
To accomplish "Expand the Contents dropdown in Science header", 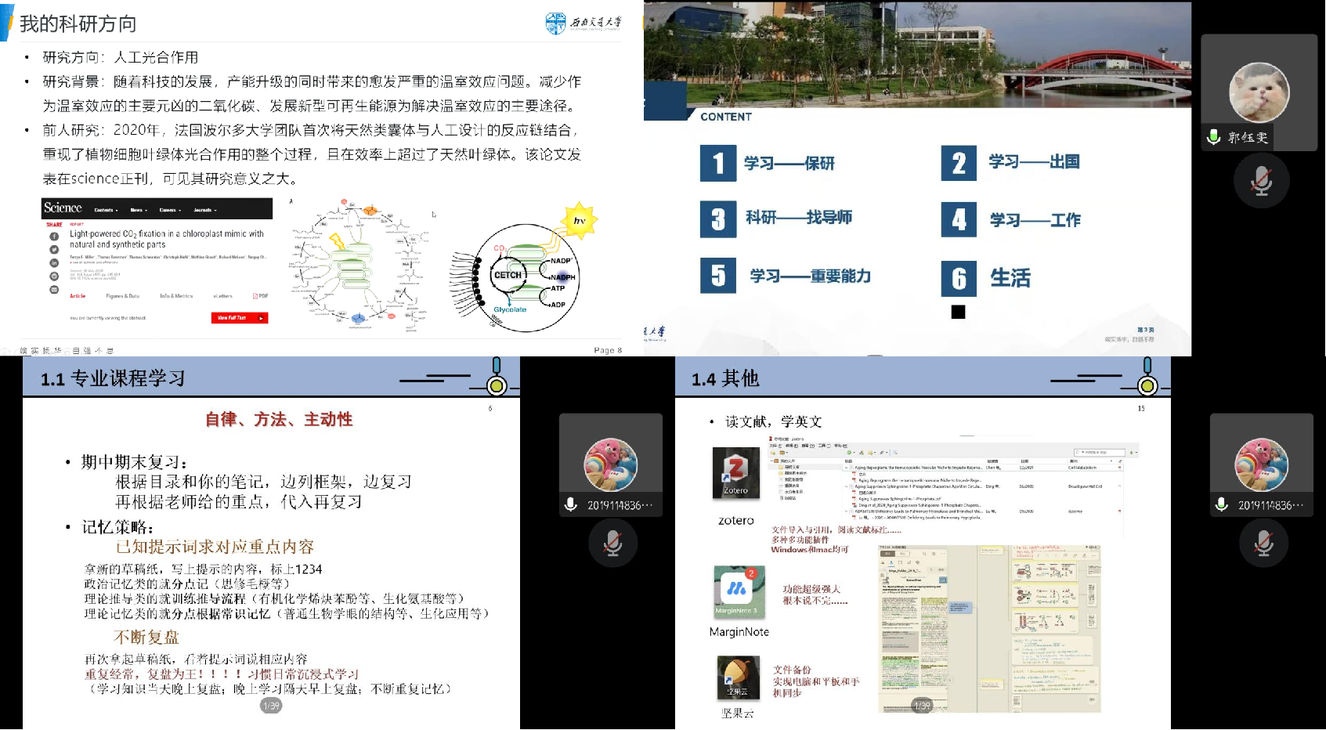I will click(x=106, y=210).
